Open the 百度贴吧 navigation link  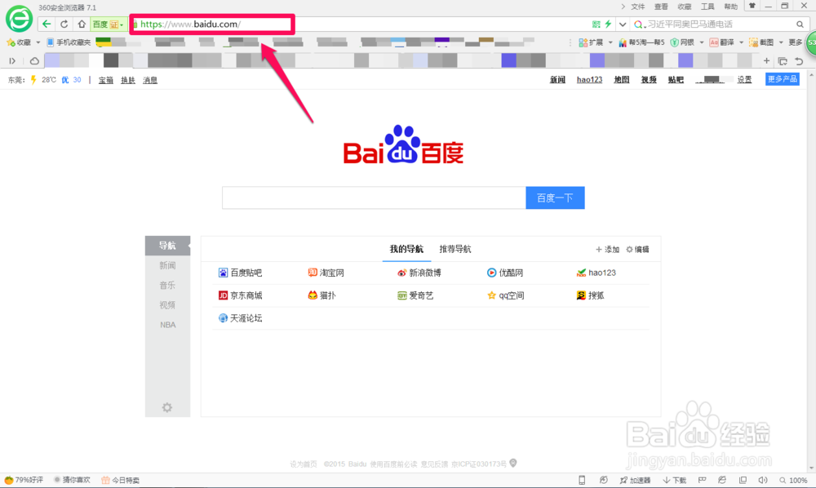point(241,273)
